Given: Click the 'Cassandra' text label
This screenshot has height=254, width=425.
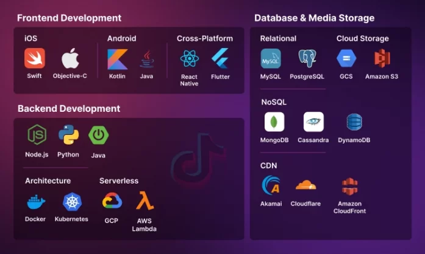Looking at the screenshot, I should [x=313, y=140].
